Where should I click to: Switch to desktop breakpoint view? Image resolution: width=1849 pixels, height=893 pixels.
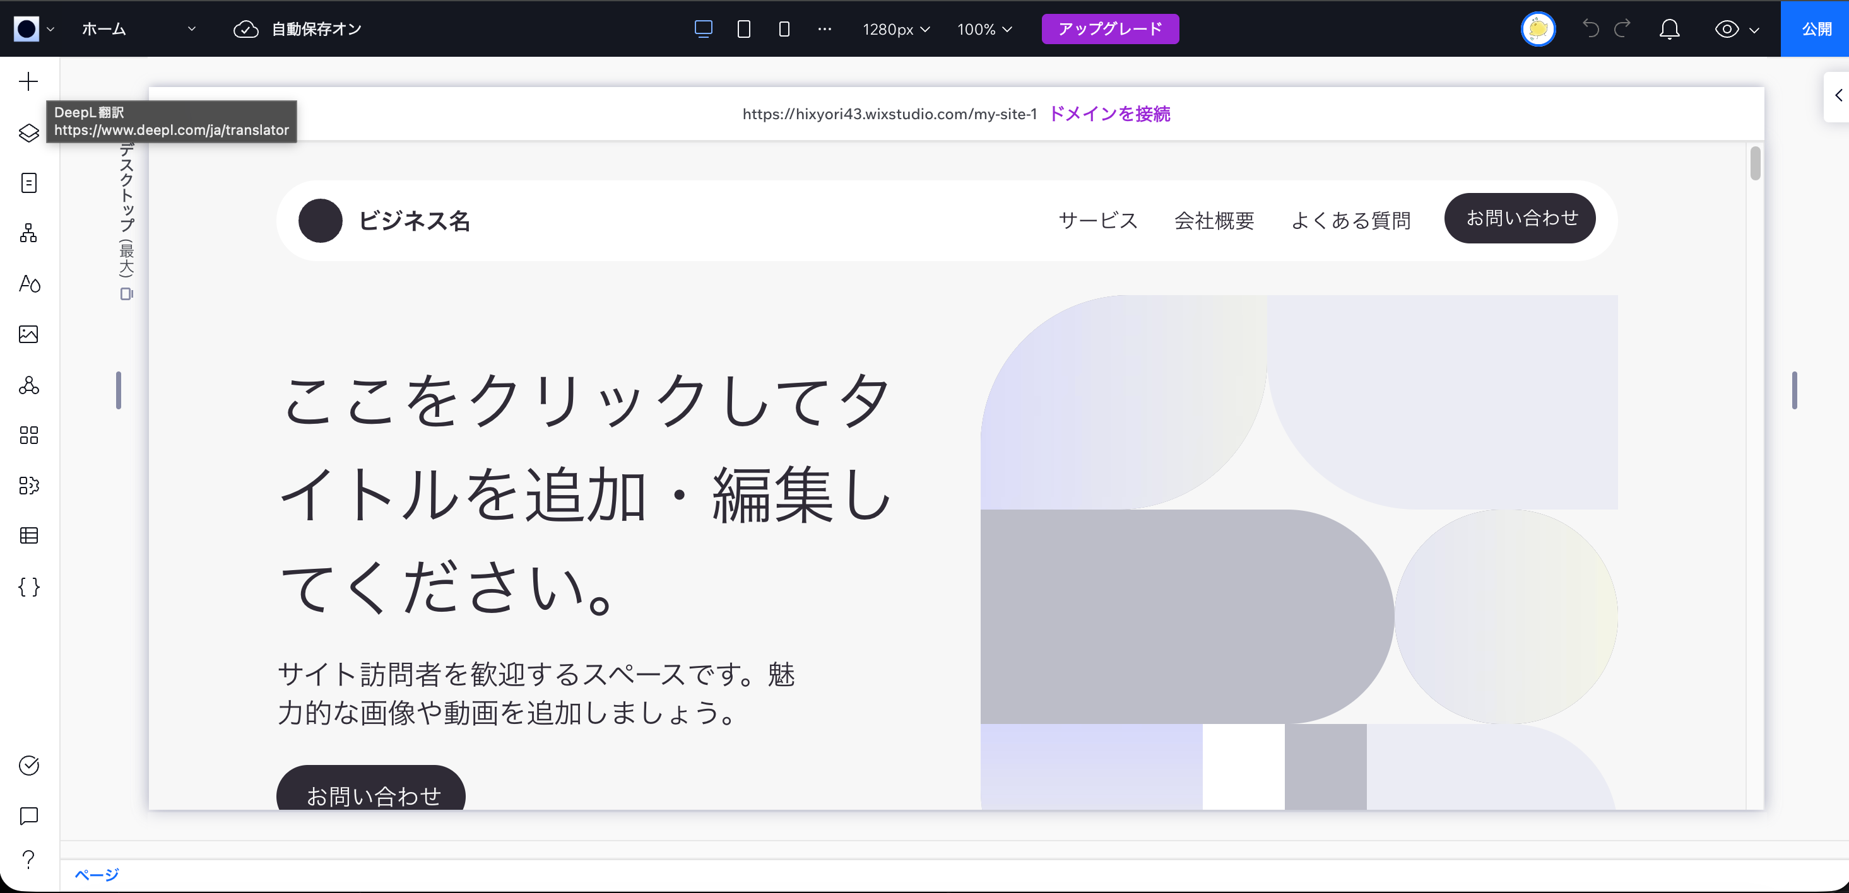(x=704, y=28)
